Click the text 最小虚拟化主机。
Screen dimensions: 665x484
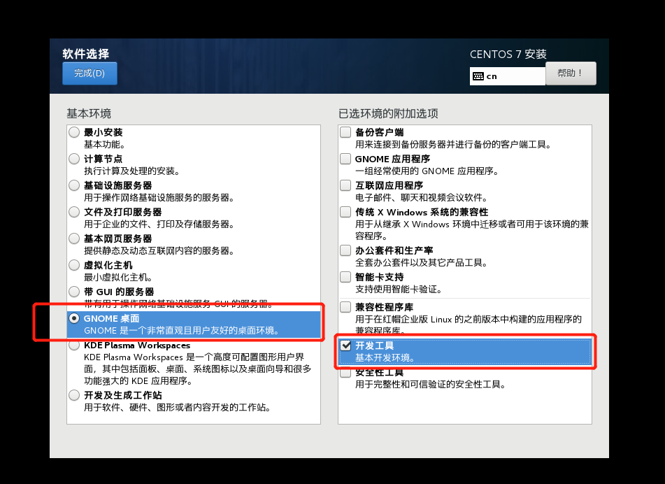coord(118,278)
